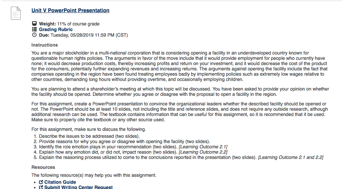Click the Resources heading
This screenshot has height=189, width=363.
click(x=43, y=167)
